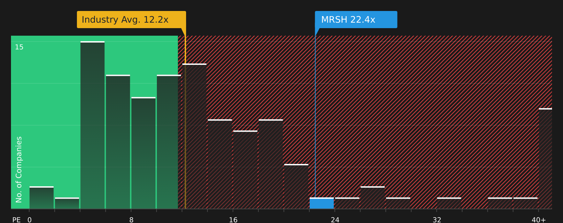This screenshot has width=563, height=223.
Task: Select the blue MRSH highlighted bar
Action: [322, 203]
